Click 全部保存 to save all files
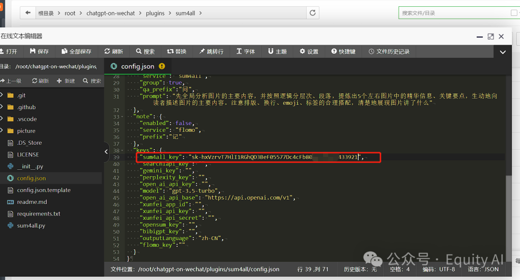520x280 pixels. (x=76, y=51)
